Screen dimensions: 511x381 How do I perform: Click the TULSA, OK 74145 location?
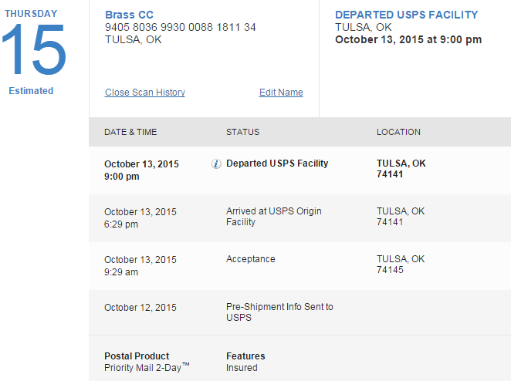pos(401,265)
